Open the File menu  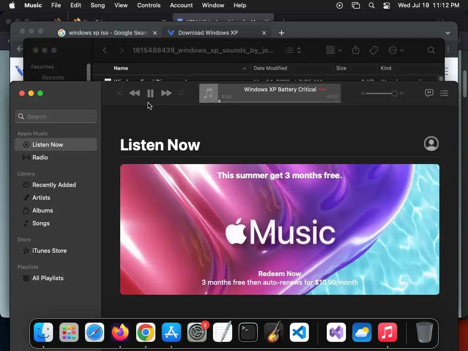coord(56,5)
